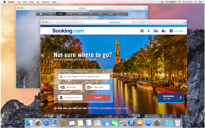Click the Netherlands flag language icon

point(142,31)
